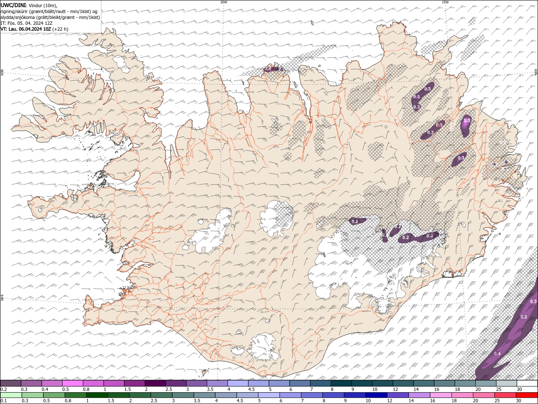
Task: Pick bottom-row rain swatch labeled 16
Action: (441, 395)
